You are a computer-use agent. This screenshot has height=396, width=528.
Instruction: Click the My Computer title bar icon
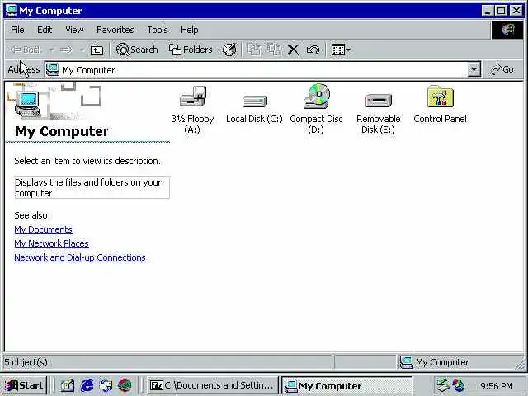coord(12,11)
